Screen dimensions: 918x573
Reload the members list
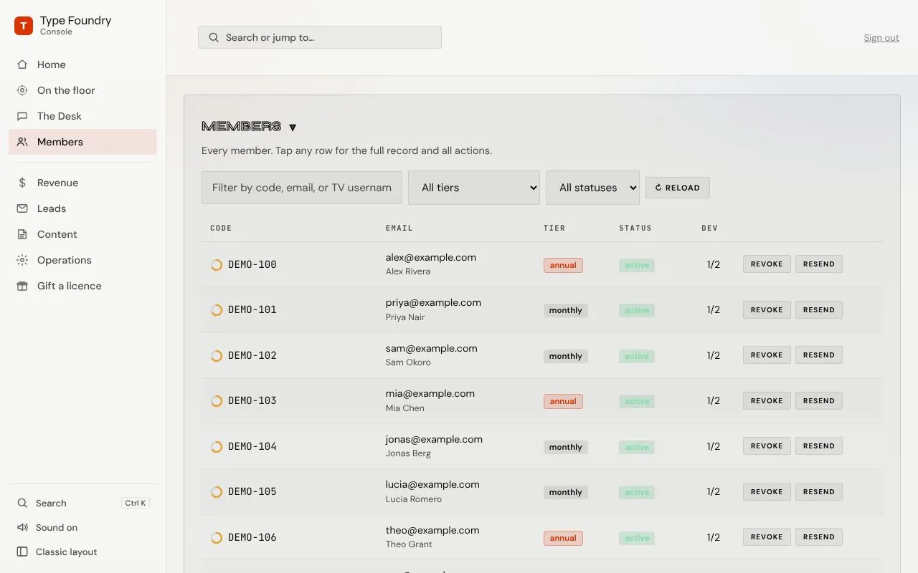pos(678,188)
